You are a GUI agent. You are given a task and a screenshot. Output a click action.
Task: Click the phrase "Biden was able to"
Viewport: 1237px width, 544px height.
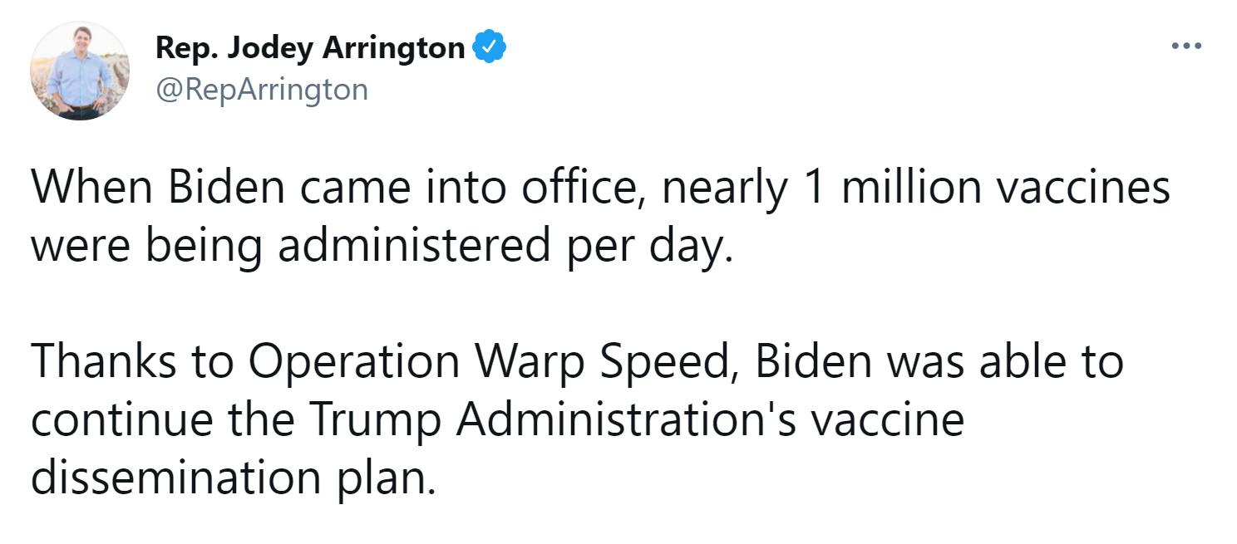[939, 360]
